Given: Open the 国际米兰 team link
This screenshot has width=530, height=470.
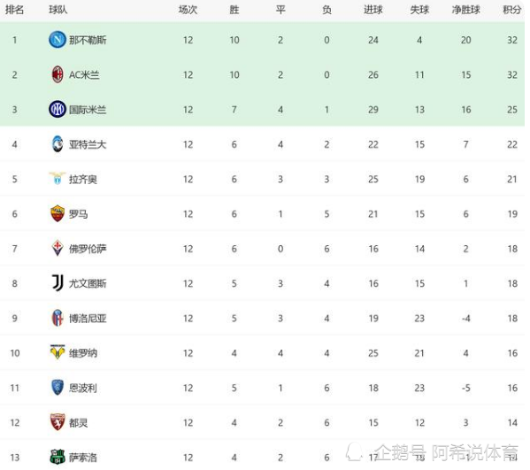Looking at the screenshot, I should 88,110.
